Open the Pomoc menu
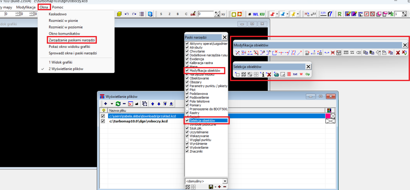Image resolution: width=410 pixels, height=190 pixels. 58,7
